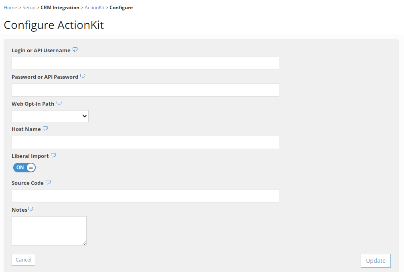Open the Web Opt-In Path dropdown
The image size is (404, 272).
[50, 116]
